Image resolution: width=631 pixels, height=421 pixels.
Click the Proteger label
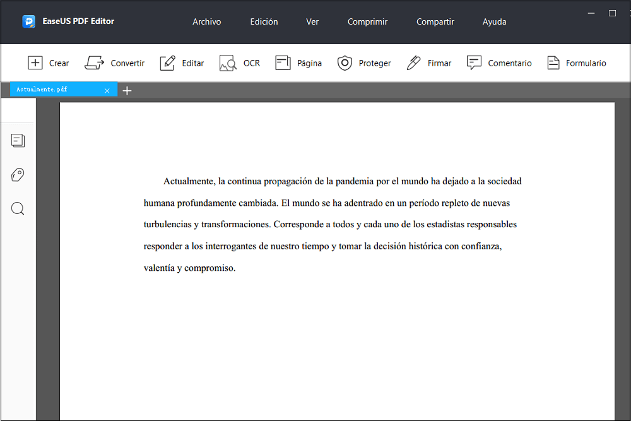pyautogui.click(x=375, y=63)
